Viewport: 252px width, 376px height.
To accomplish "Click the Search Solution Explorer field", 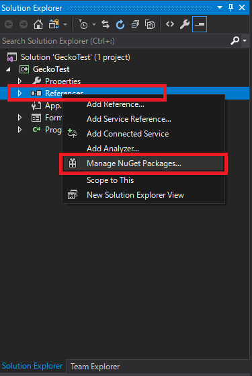I will click(115, 41).
